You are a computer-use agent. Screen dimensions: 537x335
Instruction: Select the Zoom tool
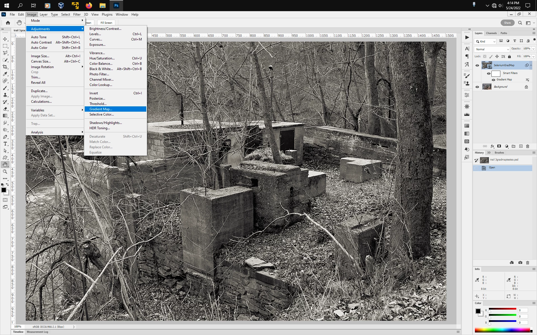point(5,172)
